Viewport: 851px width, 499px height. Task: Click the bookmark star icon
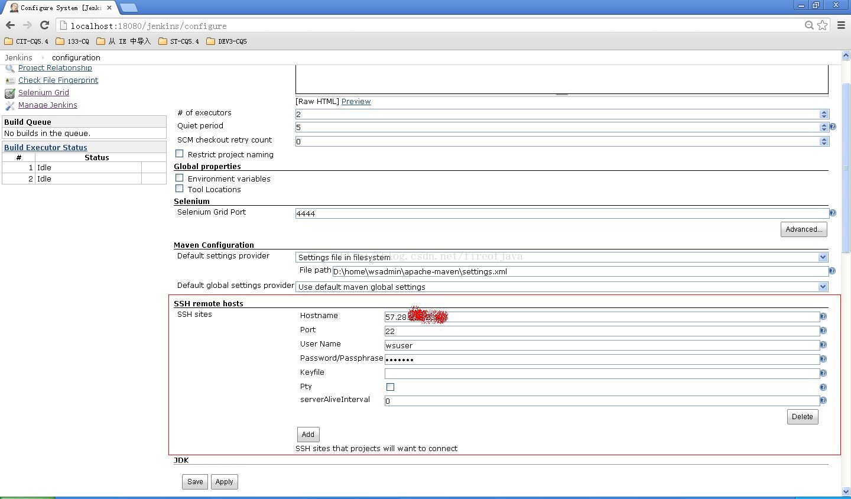(x=822, y=25)
